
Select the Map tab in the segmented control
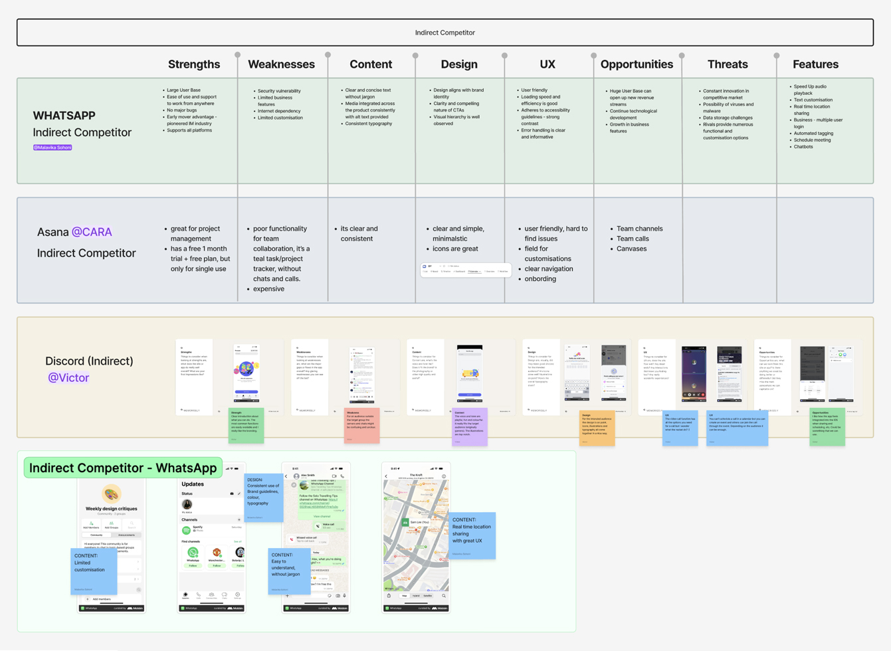(x=405, y=596)
